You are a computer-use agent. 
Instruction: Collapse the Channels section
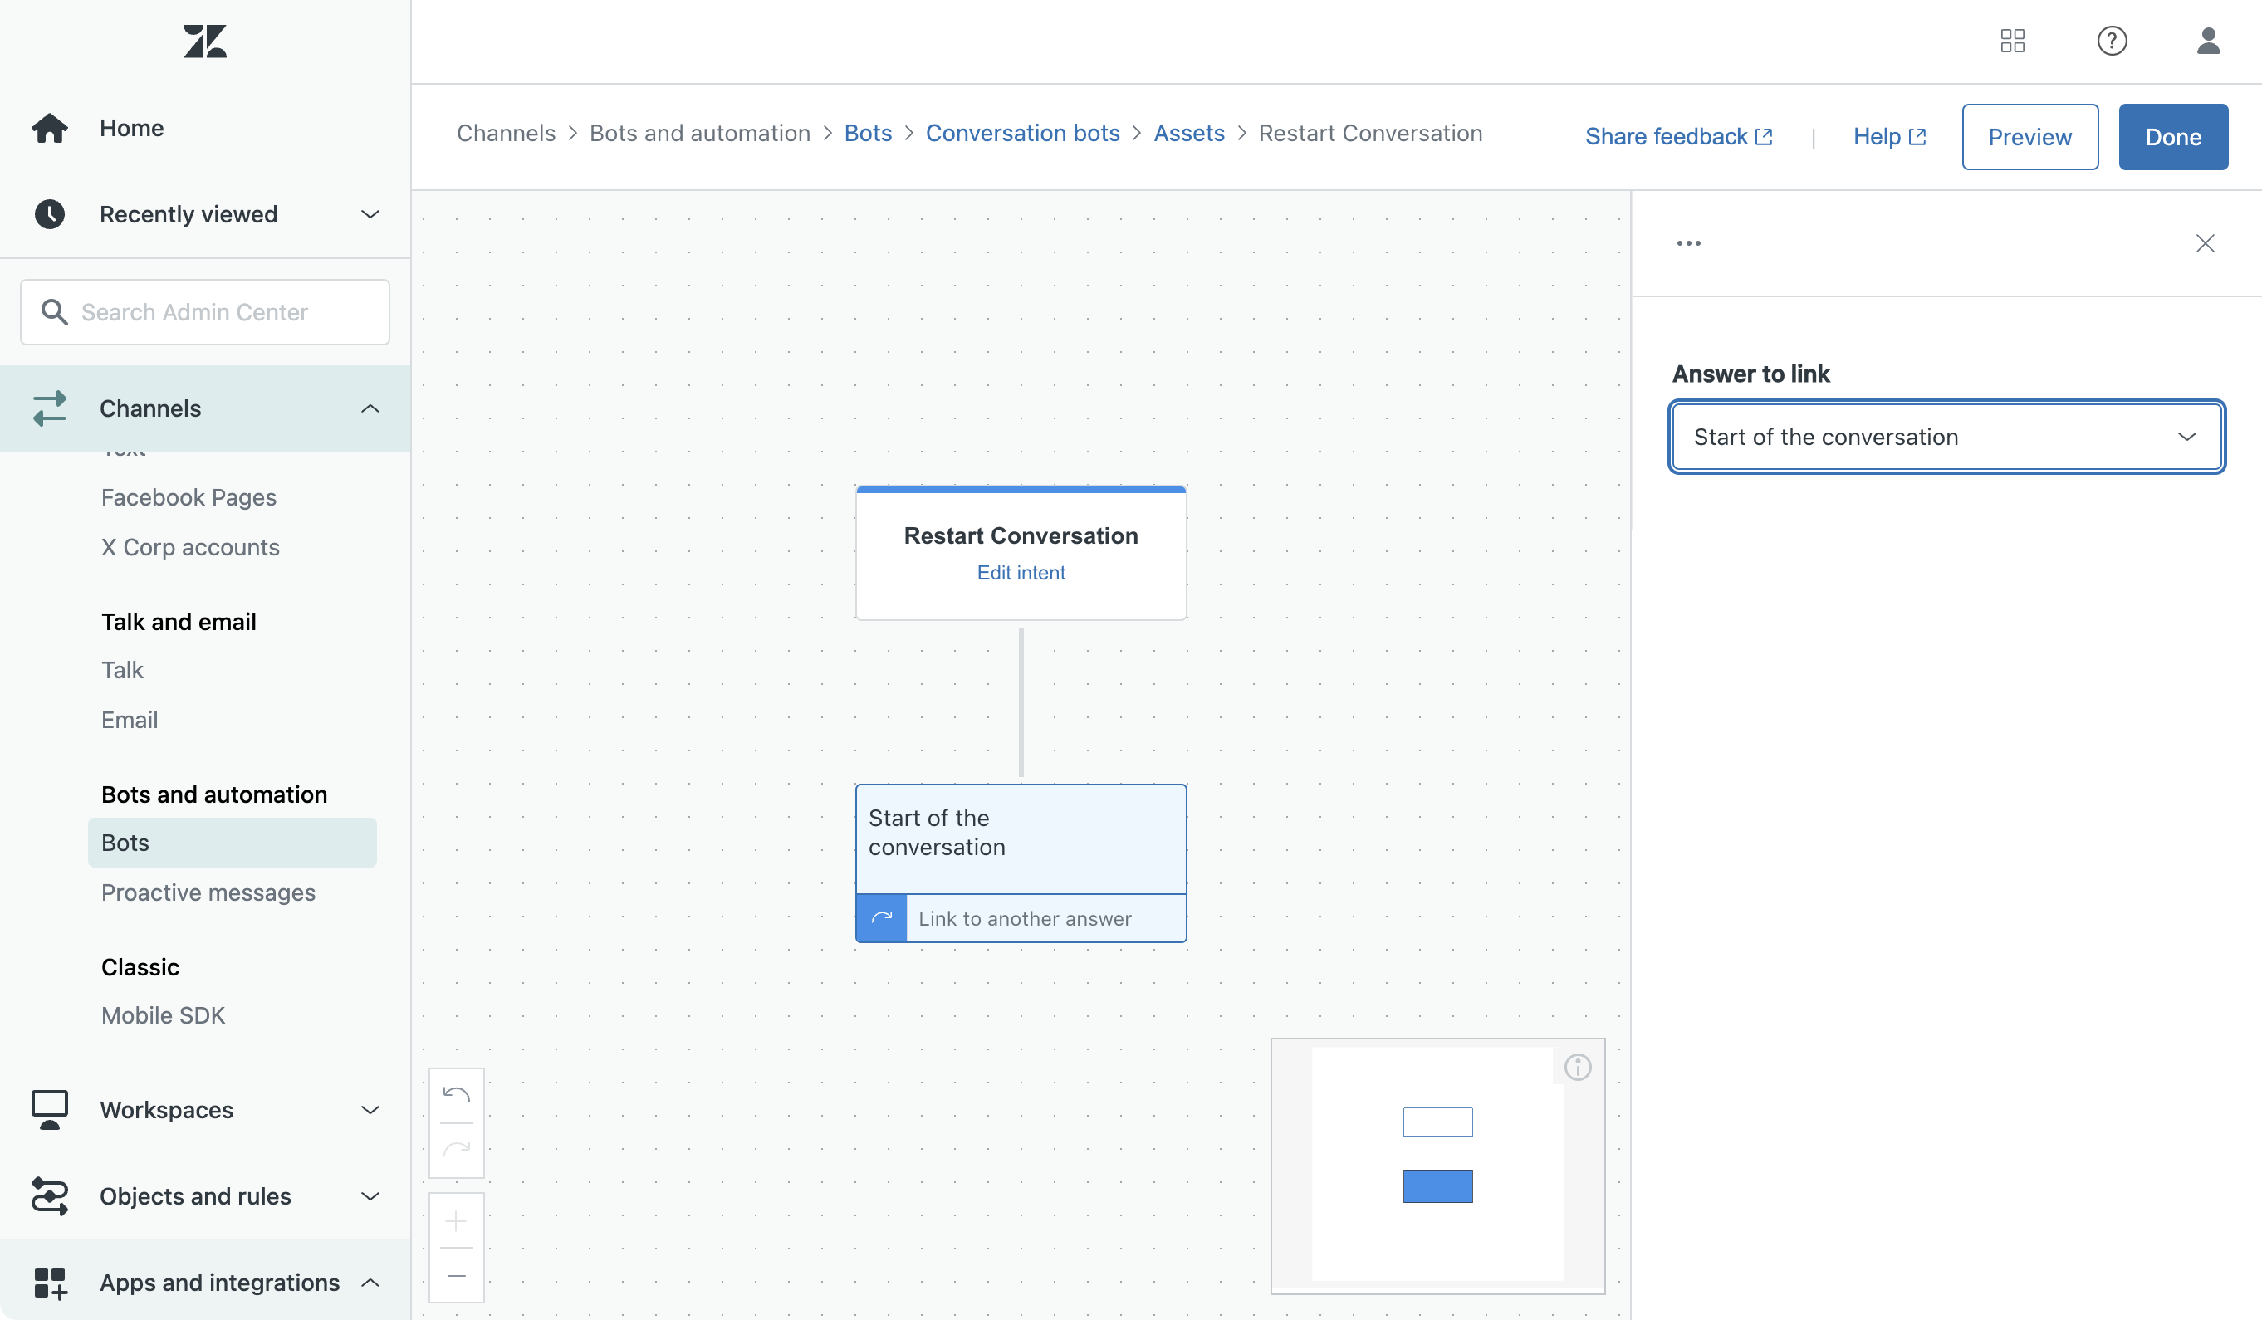click(x=369, y=409)
